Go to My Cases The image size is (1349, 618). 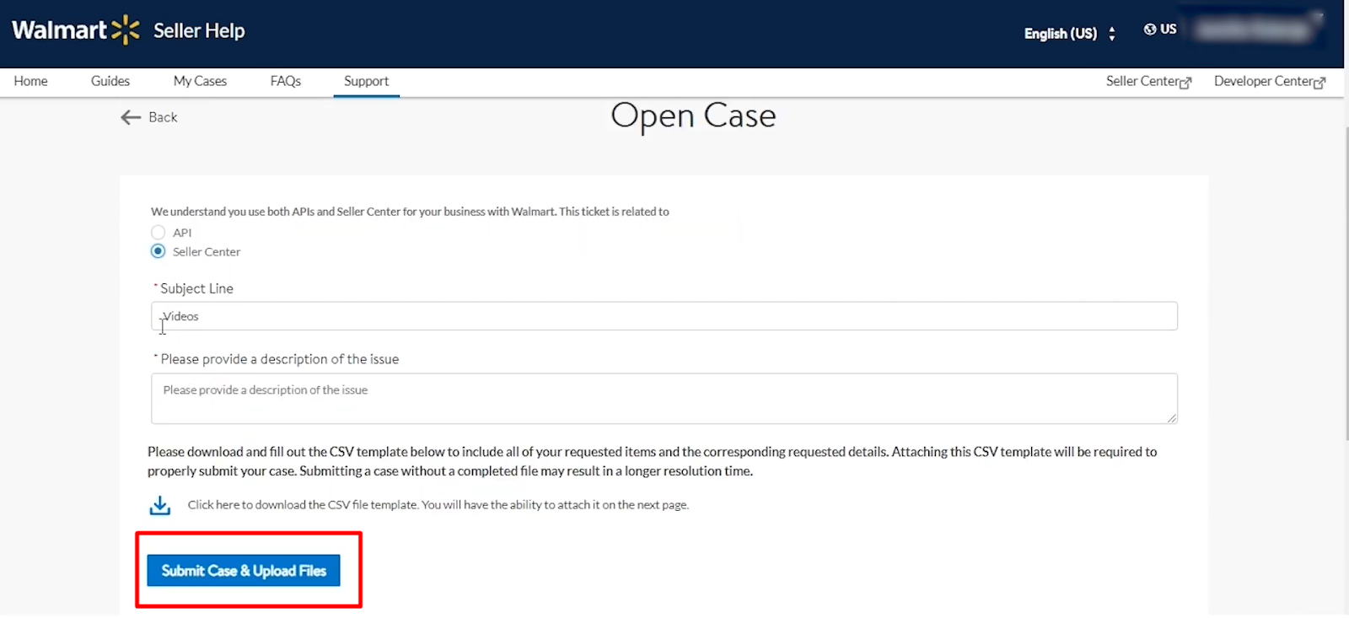[x=200, y=81]
